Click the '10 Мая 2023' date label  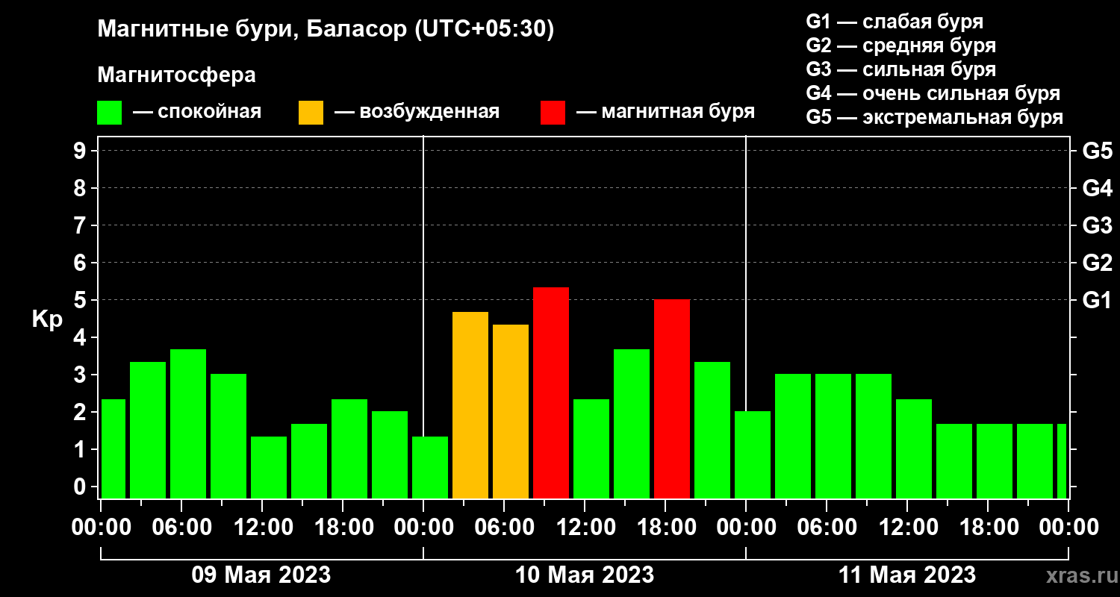[585, 575]
